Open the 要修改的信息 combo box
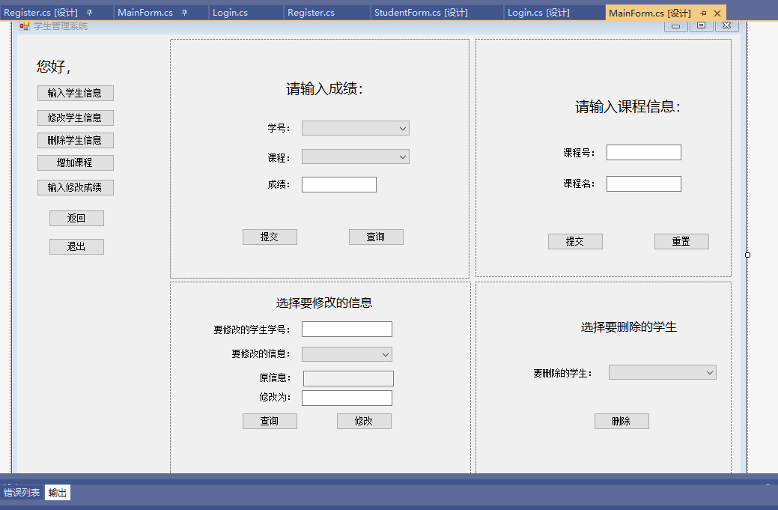 tap(347, 354)
